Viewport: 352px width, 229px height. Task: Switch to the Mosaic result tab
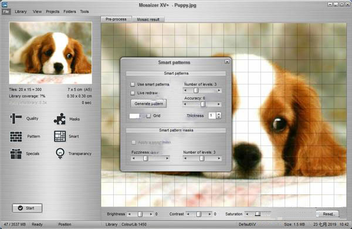pos(148,19)
